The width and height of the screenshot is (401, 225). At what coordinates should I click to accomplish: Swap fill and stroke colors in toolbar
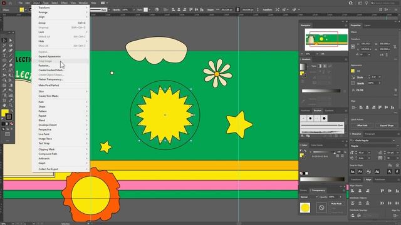(x=11, y=111)
